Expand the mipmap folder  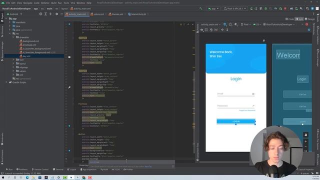pyautogui.click(x=13, y=67)
